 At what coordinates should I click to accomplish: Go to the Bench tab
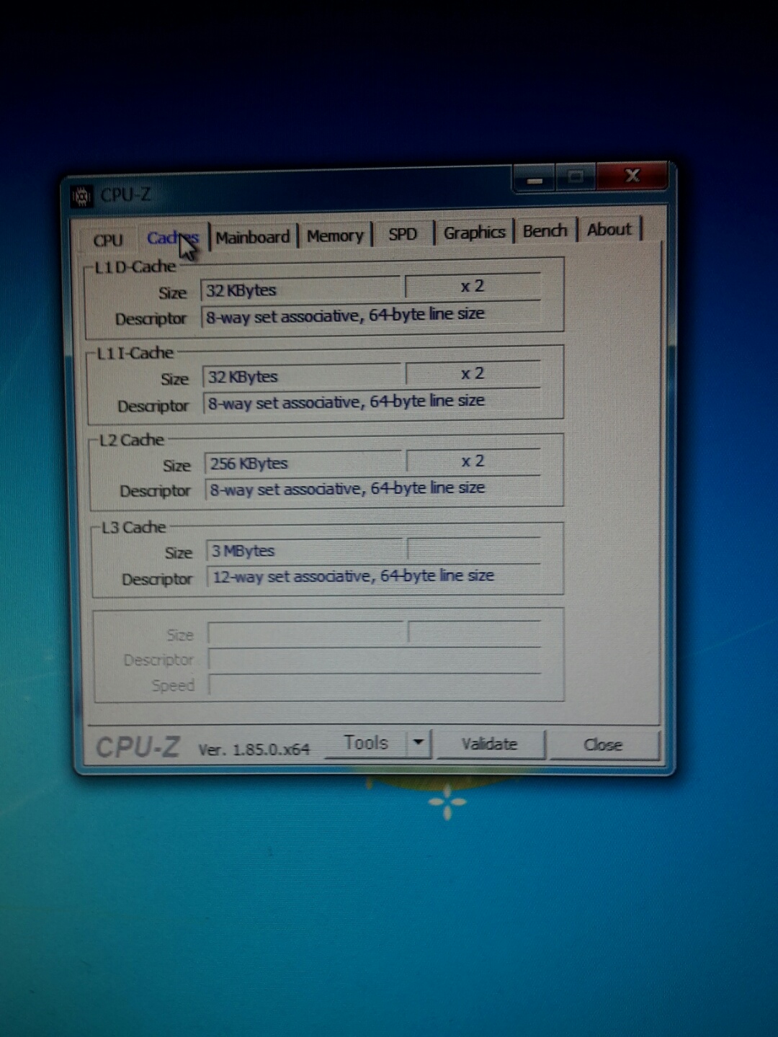coord(545,230)
